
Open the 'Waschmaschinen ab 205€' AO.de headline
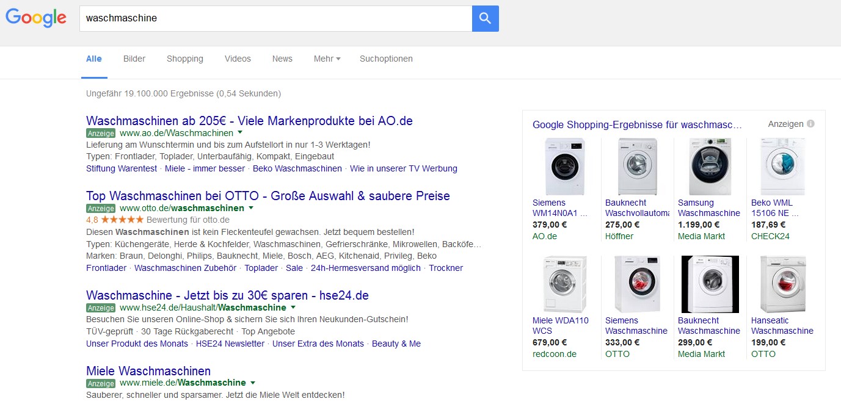coord(250,121)
